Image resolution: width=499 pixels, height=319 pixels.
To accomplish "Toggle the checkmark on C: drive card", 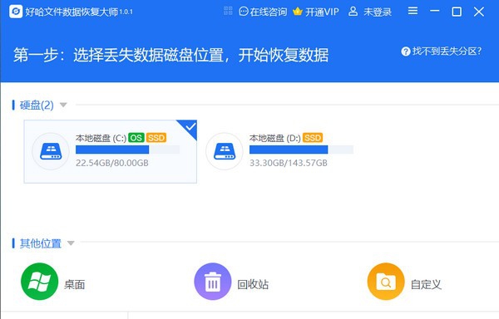I will pos(190,127).
